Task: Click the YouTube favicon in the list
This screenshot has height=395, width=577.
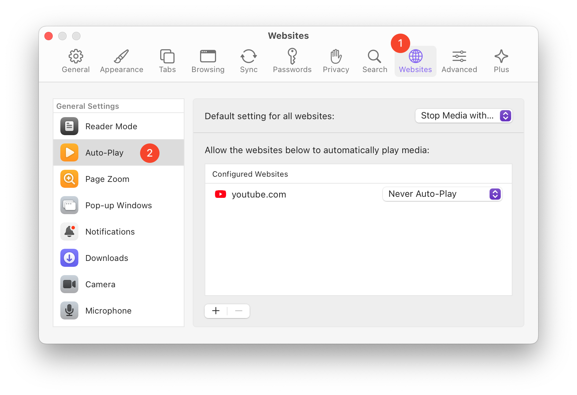Action: [x=221, y=194]
